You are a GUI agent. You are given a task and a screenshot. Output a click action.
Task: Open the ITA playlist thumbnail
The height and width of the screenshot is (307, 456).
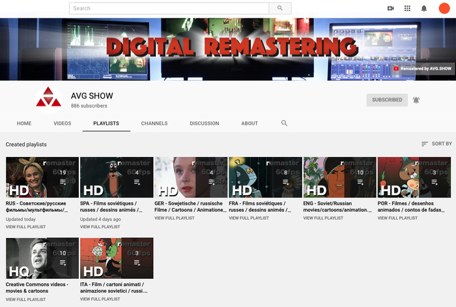click(x=117, y=258)
